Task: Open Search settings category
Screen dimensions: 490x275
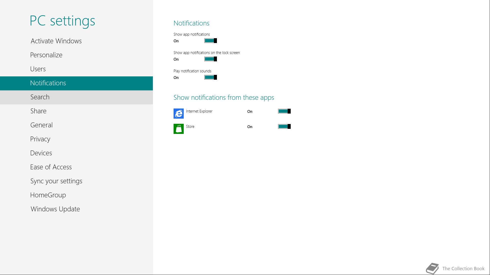Action: (x=76, y=97)
